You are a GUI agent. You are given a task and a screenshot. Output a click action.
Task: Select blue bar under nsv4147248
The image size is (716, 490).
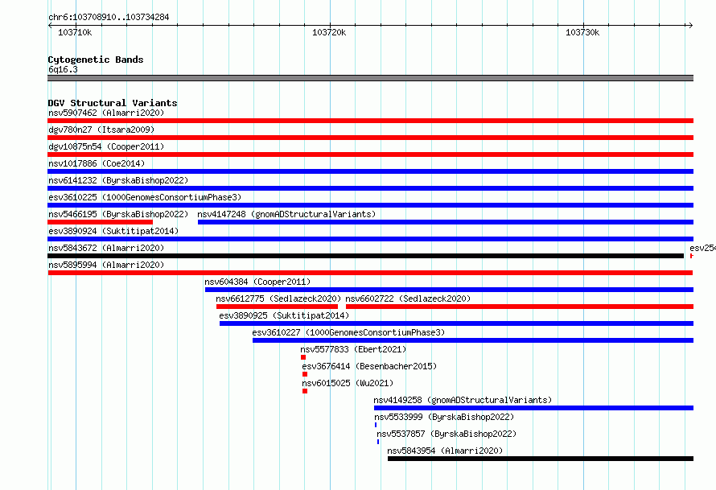(446, 222)
